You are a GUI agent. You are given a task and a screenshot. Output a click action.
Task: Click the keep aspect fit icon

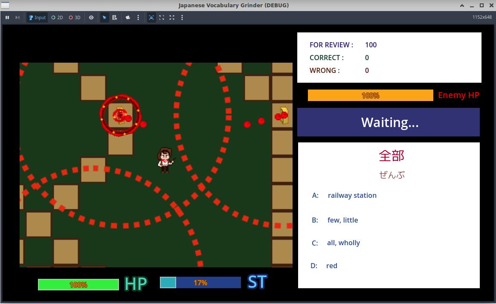coord(162,18)
